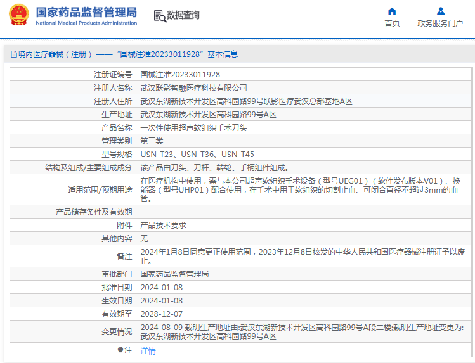Click the 管理类别 label
Viewport: 475px width, 363px height.
(117, 141)
